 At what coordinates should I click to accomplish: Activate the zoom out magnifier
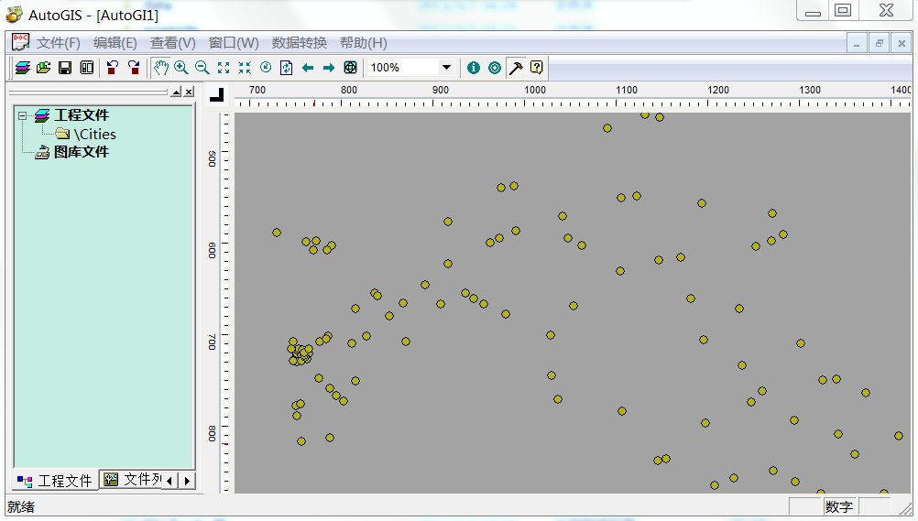[202, 68]
